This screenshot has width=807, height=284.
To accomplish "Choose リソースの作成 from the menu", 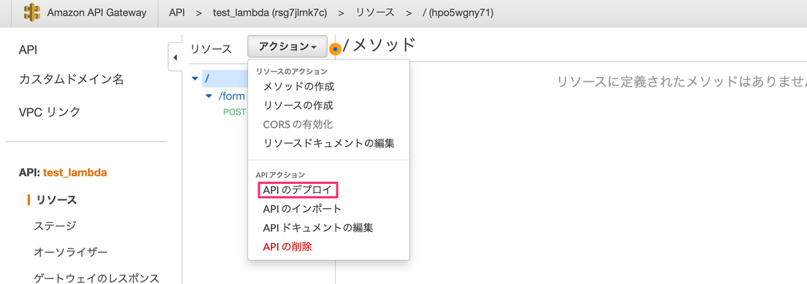I will click(298, 105).
